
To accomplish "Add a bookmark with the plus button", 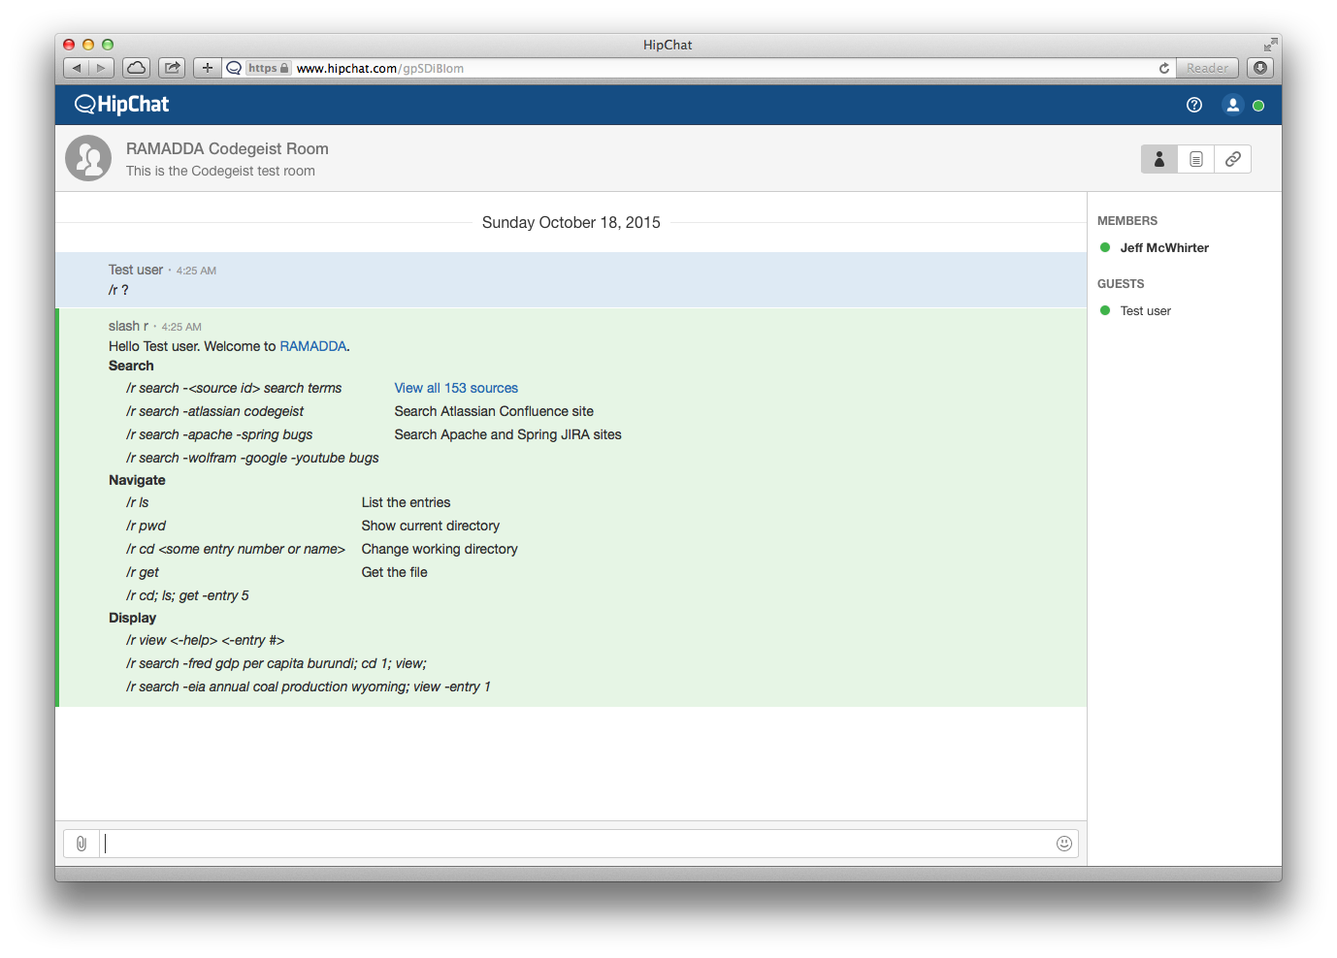I will 207,68.
